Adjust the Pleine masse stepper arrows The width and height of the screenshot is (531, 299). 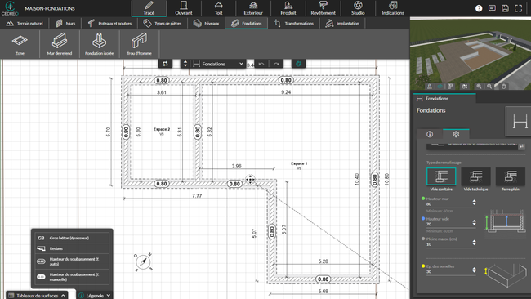coord(474,243)
